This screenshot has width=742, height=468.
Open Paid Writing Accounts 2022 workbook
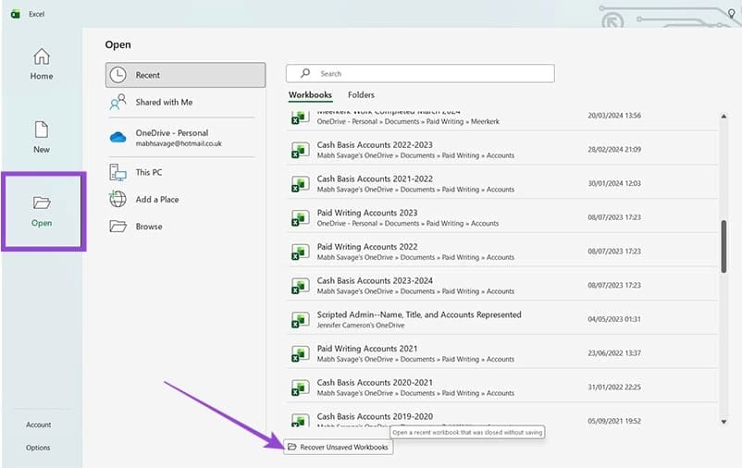click(x=502, y=252)
